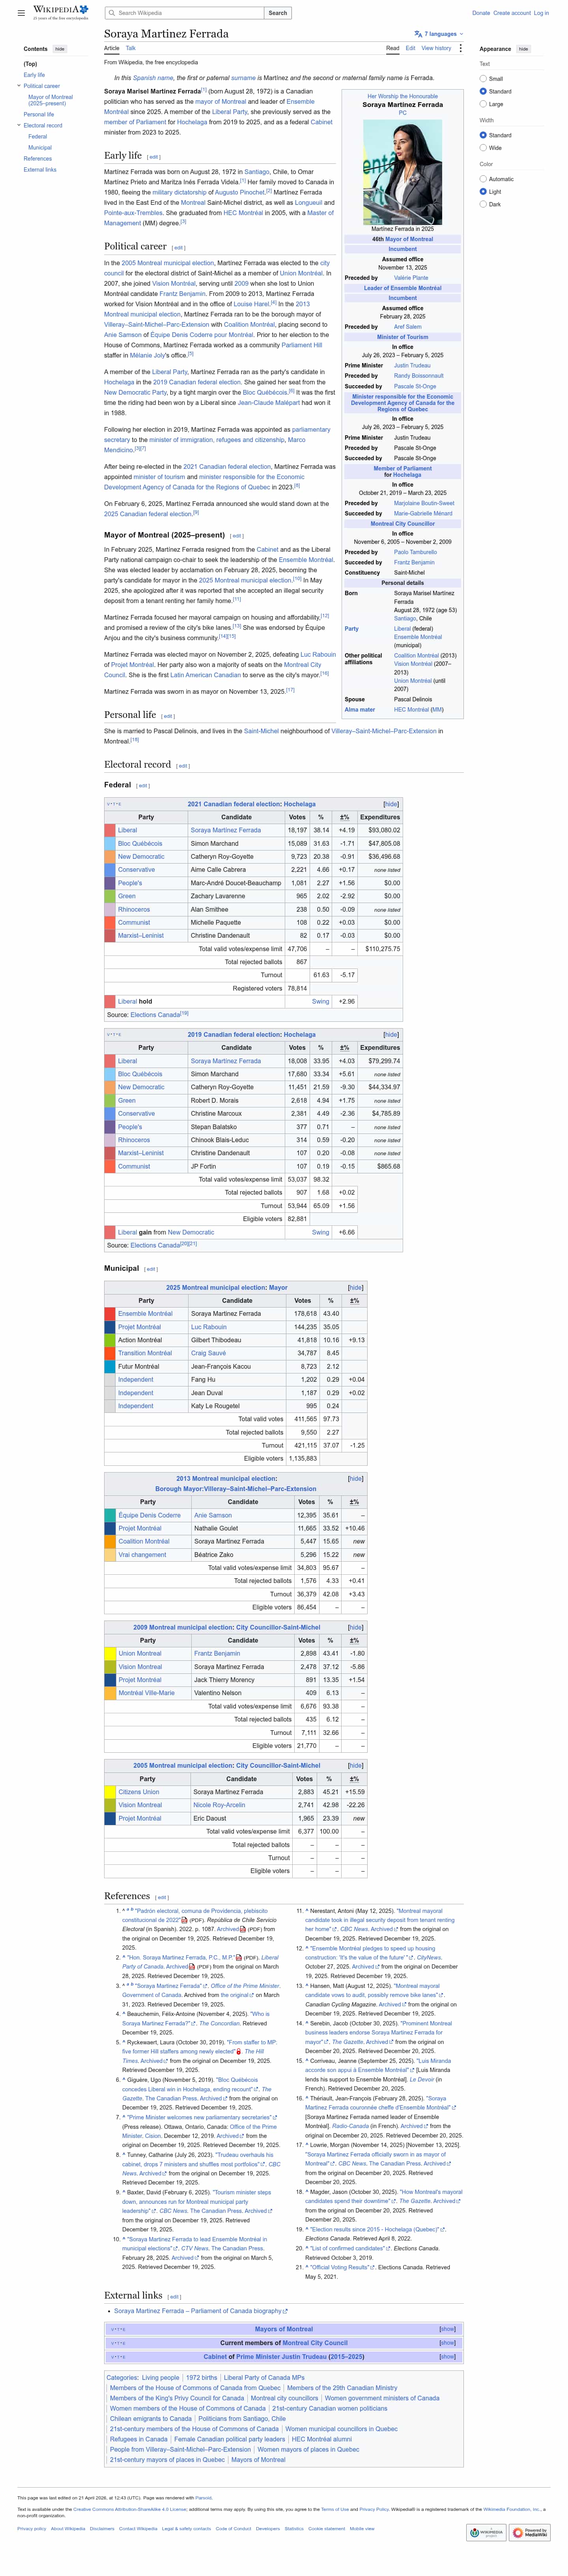Open the View history tab
The height and width of the screenshot is (2576, 568).
pyautogui.click(x=436, y=48)
